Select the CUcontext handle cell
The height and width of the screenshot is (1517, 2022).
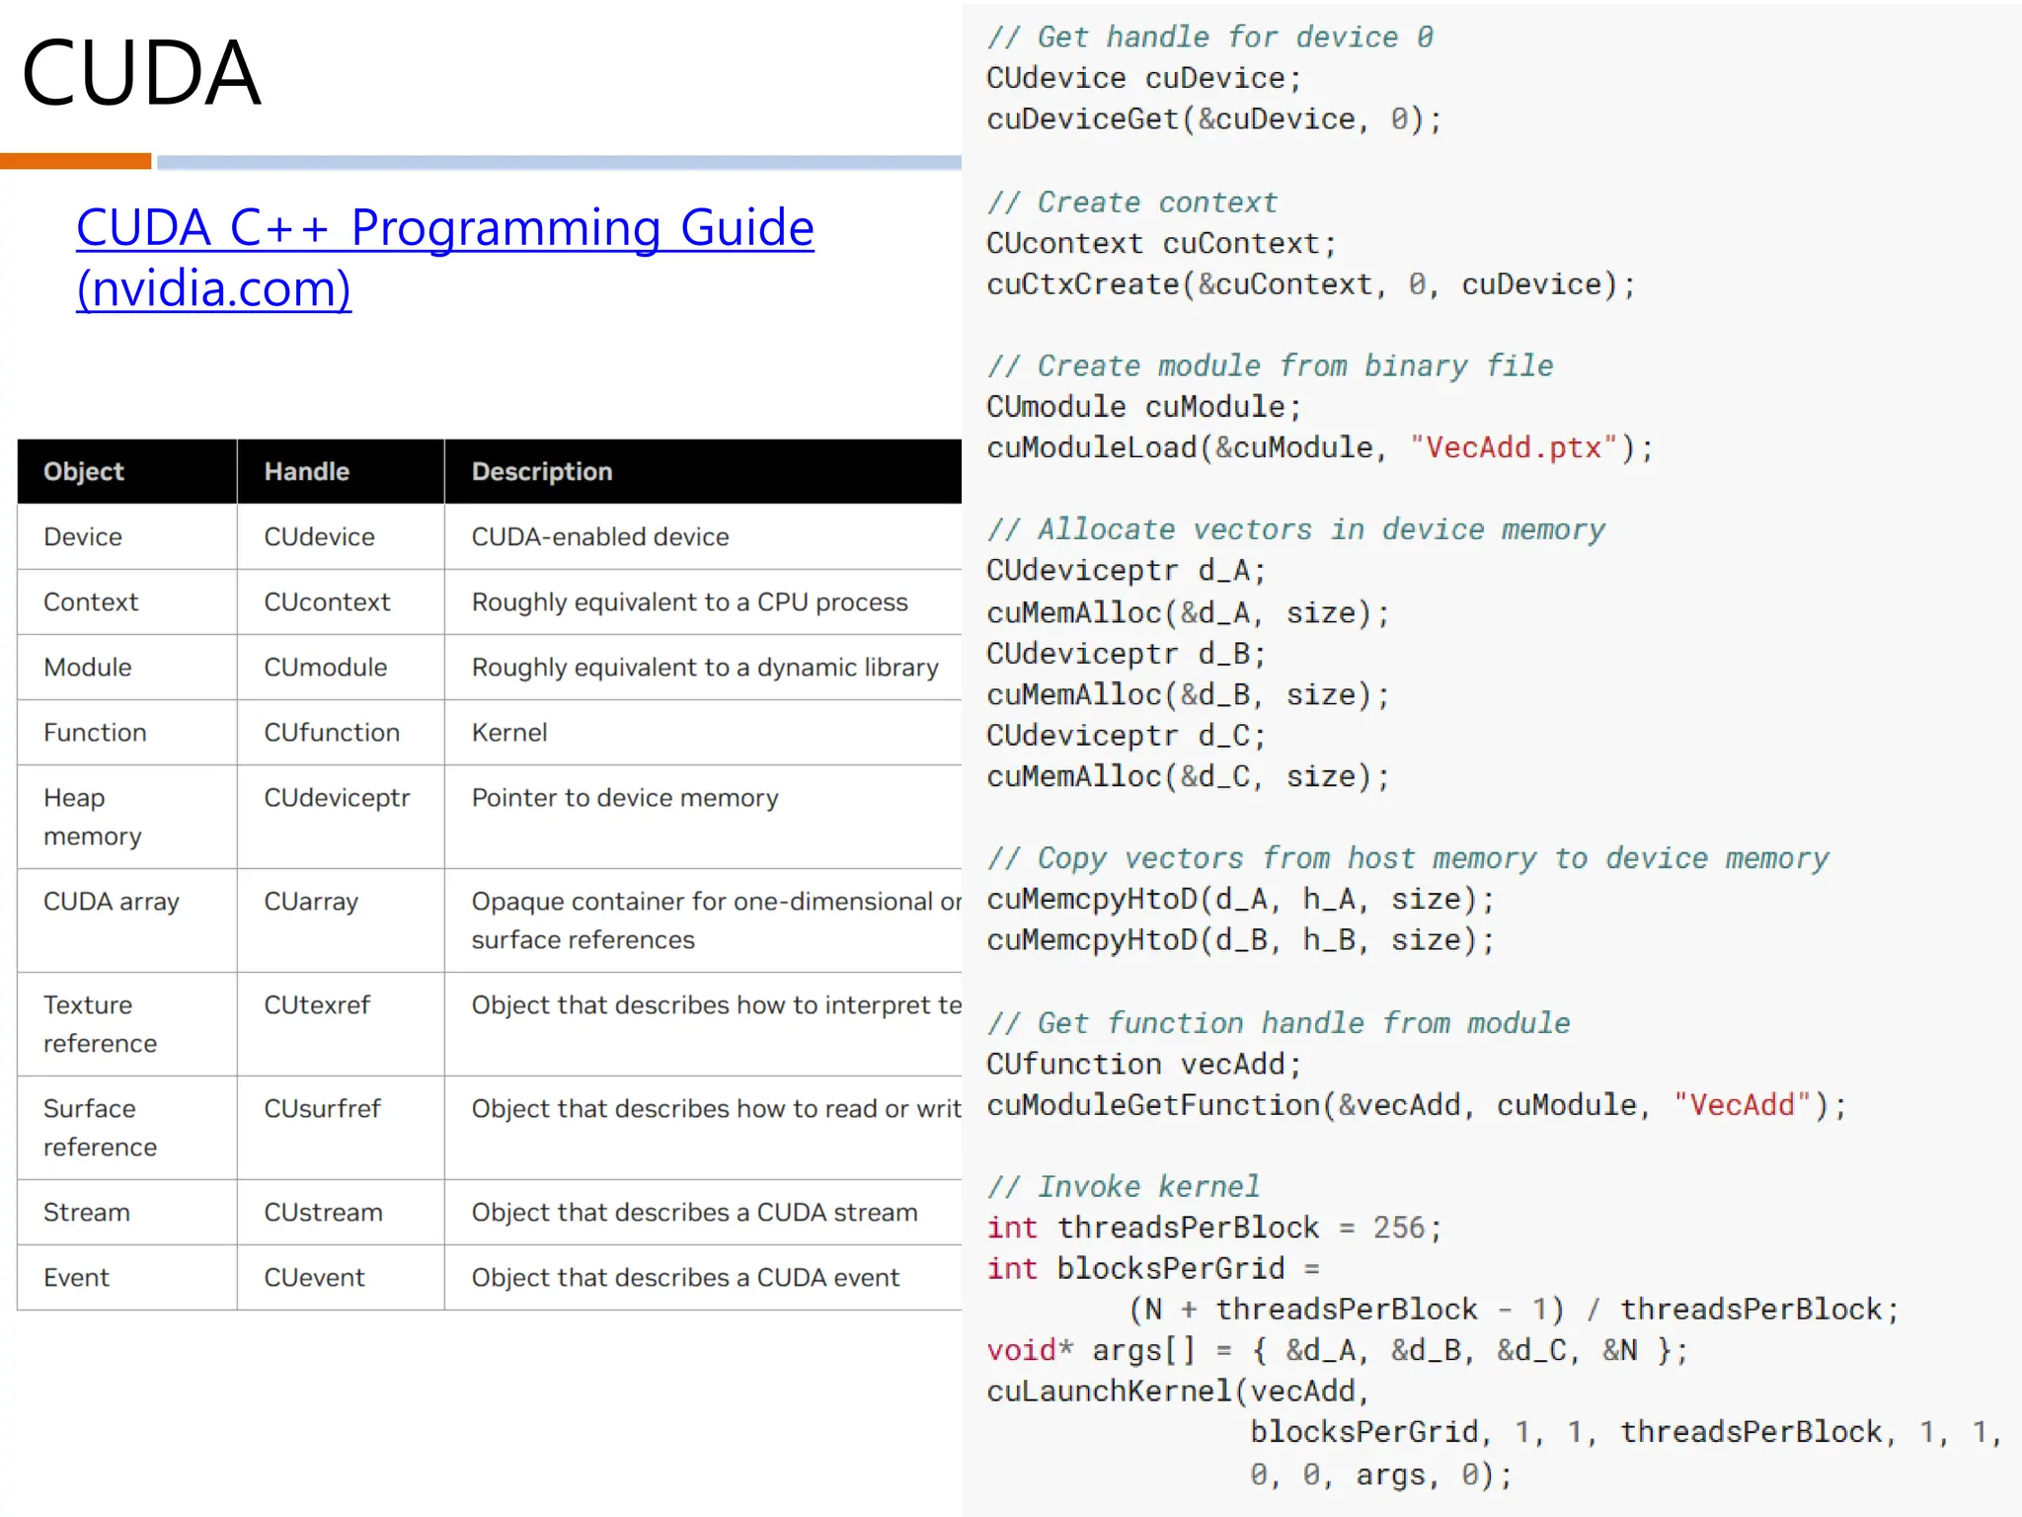coord(327,602)
